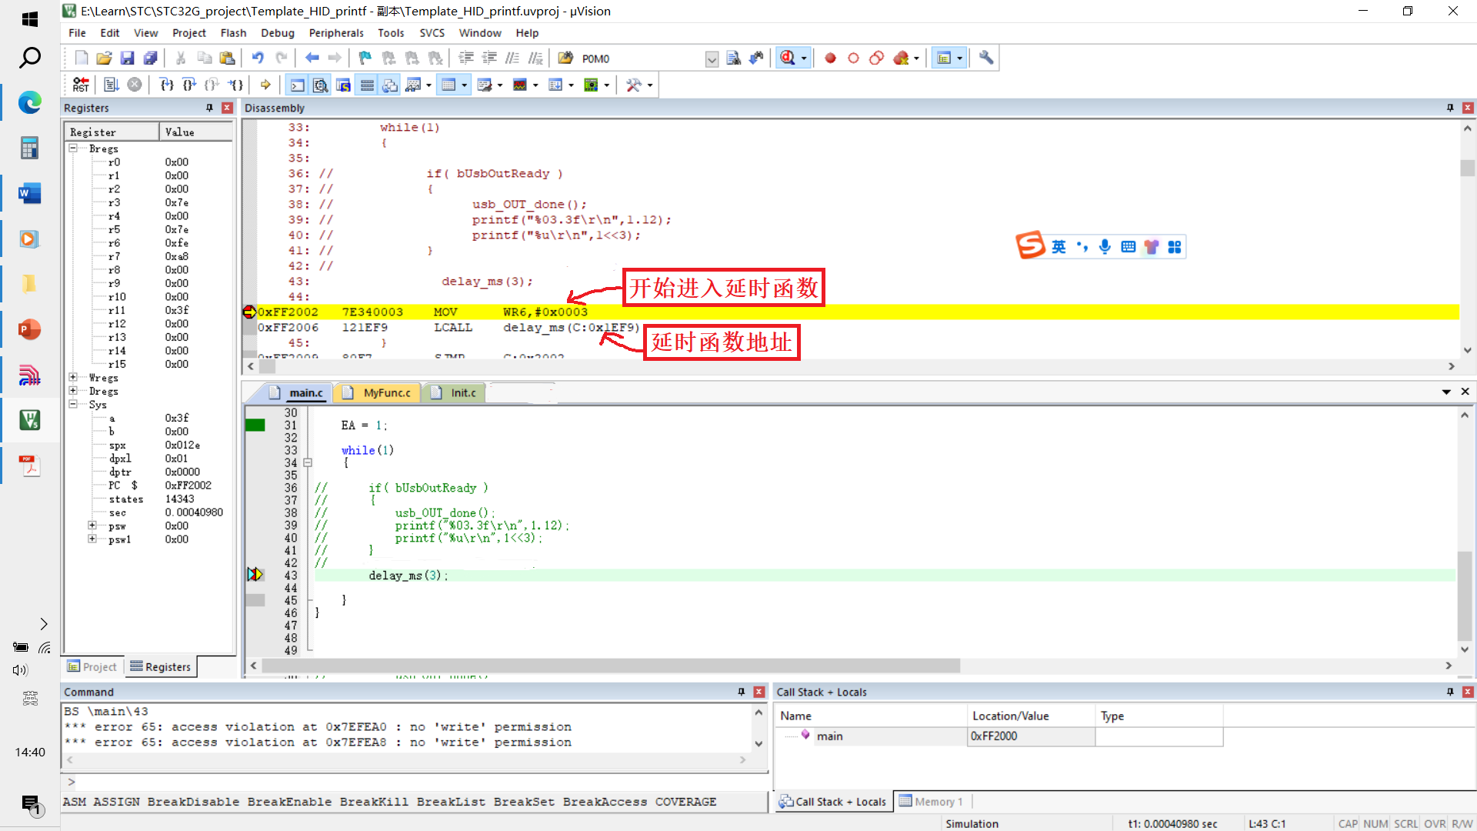Click the editor horizontal scrollbar thumb
The image size is (1477, 831).
pos(611,666)
